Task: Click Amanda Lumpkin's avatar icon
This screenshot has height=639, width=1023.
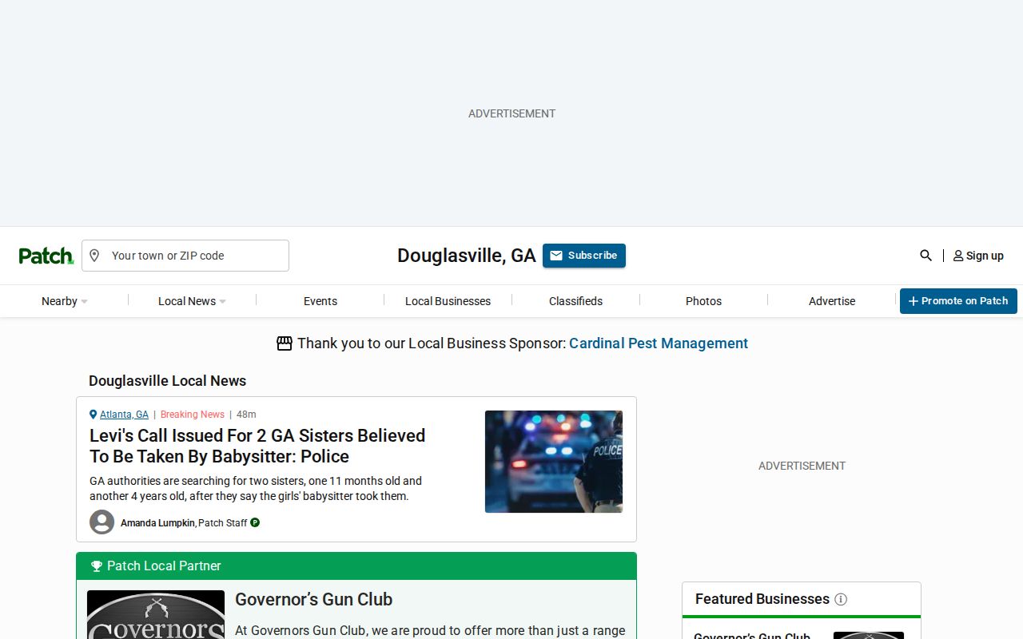Action: (x=102, y=522)
